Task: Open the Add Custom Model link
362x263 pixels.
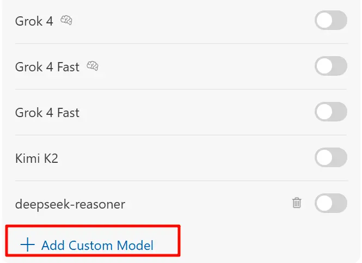Action: pyautogui.click(x=97, y=245)
